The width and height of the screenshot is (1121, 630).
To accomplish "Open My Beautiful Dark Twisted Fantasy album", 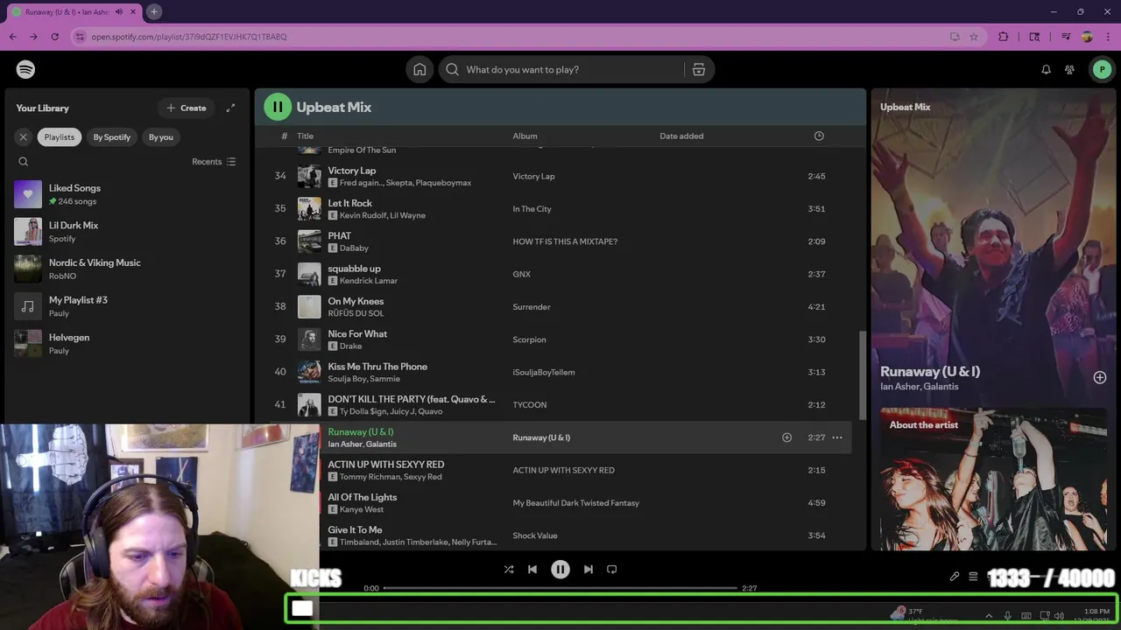I will coord(575,503).
